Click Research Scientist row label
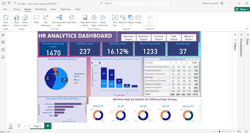 pos(153,88)
